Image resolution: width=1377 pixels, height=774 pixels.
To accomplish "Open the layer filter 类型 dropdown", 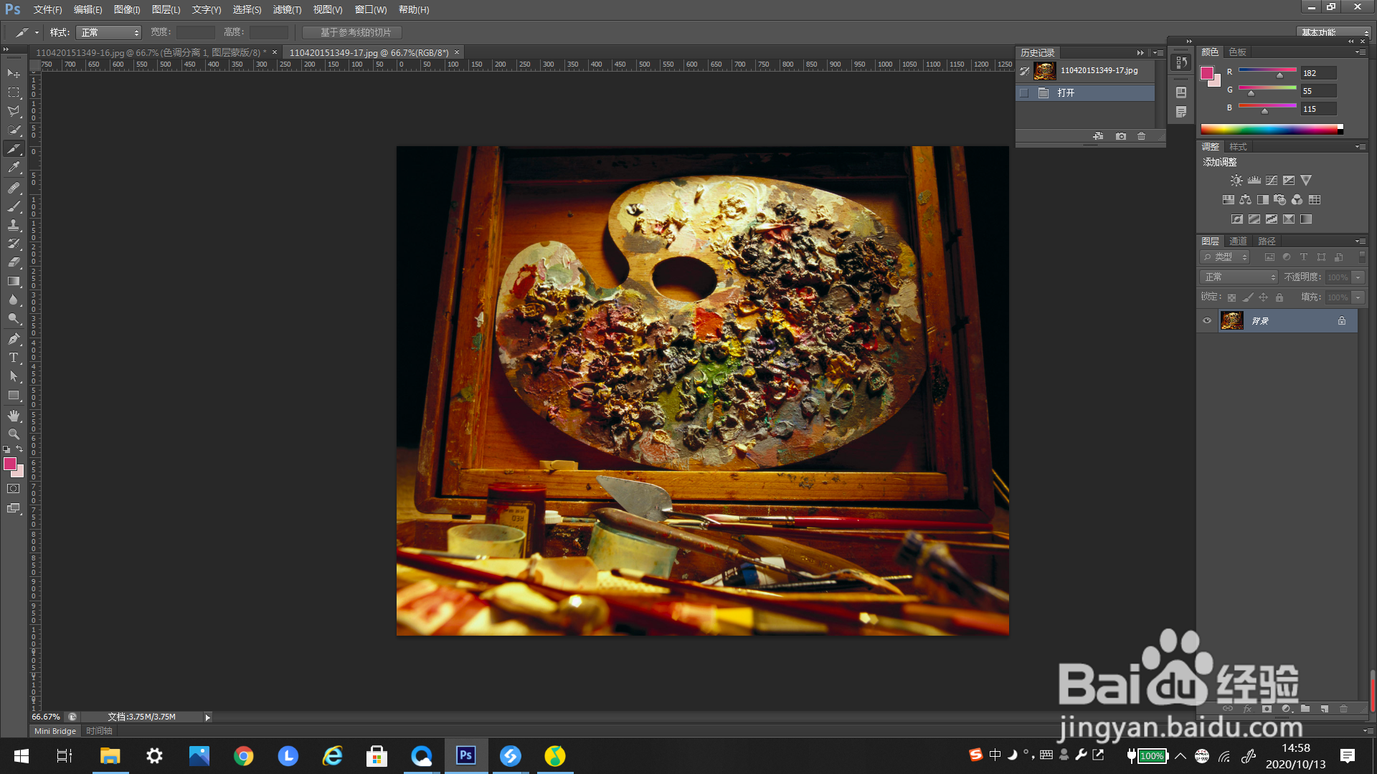I will click(x=1226, y=257).
